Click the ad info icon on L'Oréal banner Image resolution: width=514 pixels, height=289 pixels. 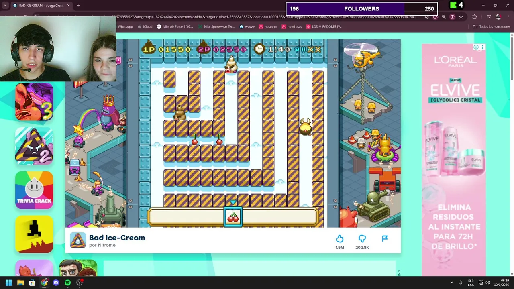[x=476, y=47]
